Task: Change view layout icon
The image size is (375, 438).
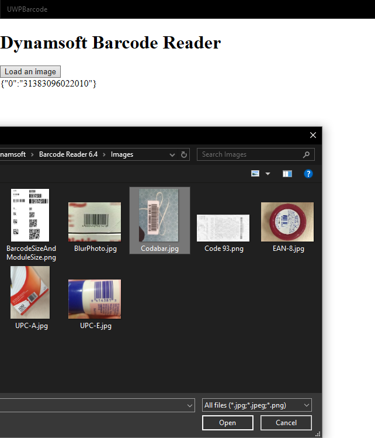Action: click(255, 174)
